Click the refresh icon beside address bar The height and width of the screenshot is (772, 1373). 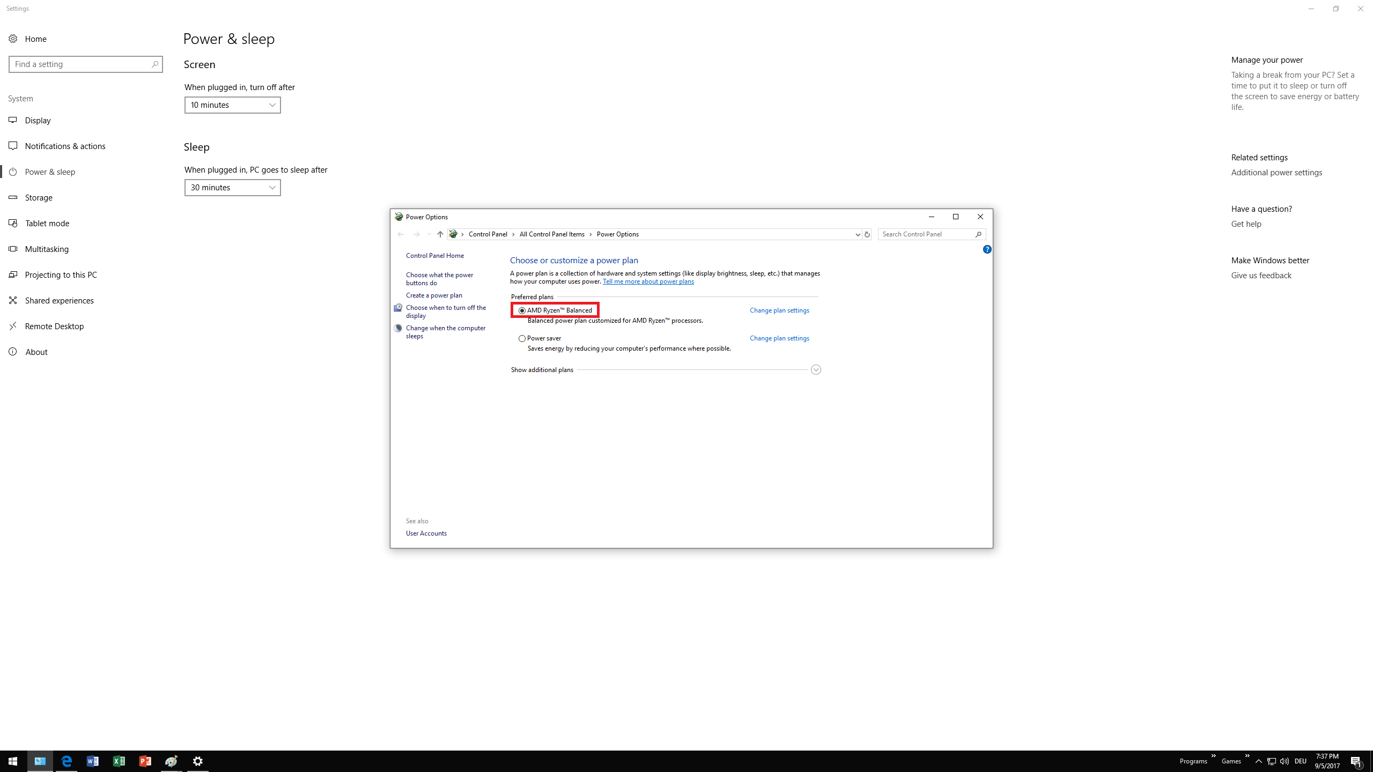pyautogui.click(x=867, y=234)
